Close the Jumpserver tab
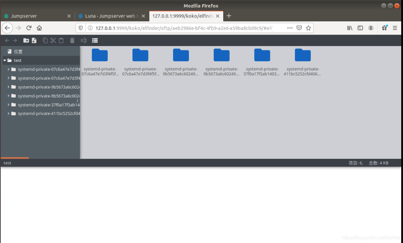The image size is (403, 243). [x=69, y=16]
